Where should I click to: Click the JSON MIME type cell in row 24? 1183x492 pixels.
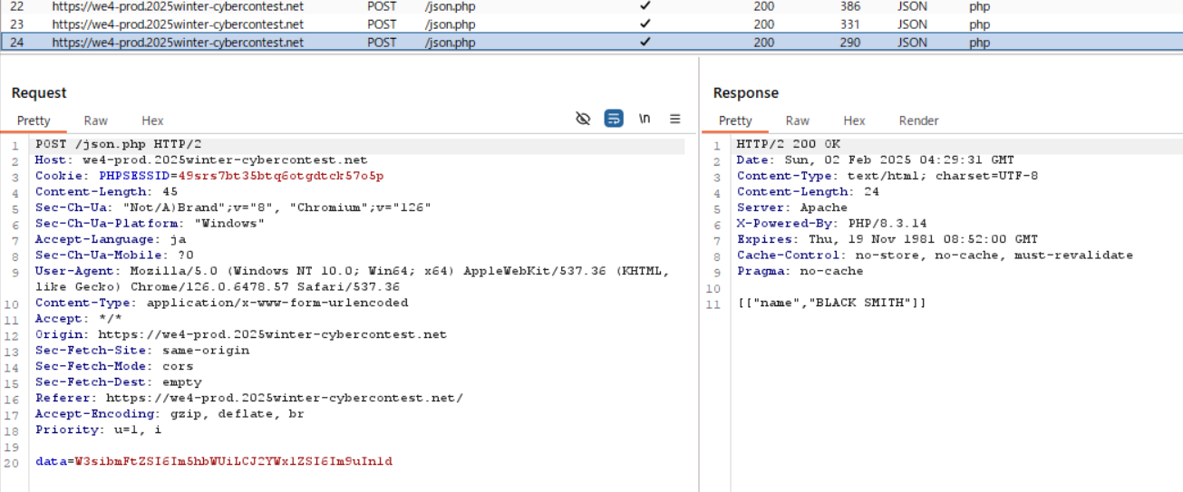913,42
